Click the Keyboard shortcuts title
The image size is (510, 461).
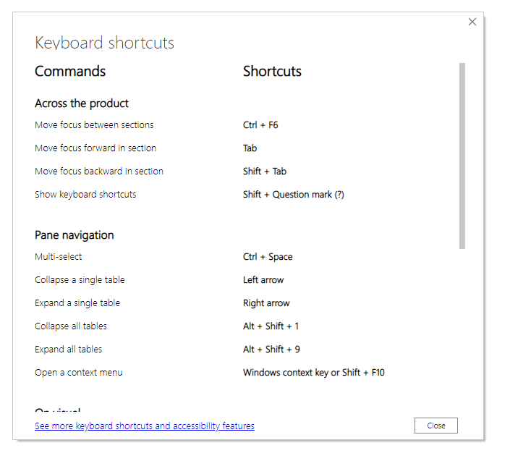(x=104, y=43)
